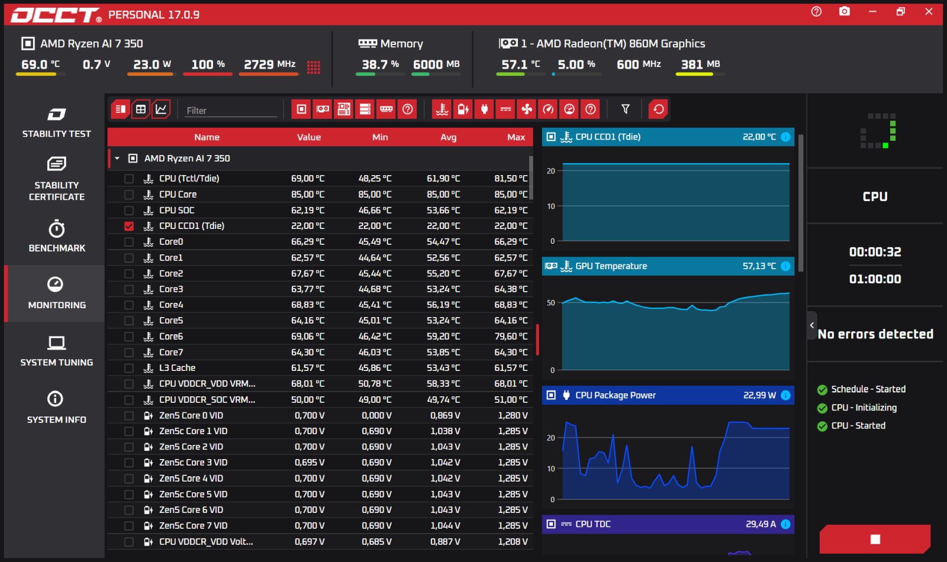
Task: Click the motherboard sensor filter icon
Action: click(344, 109)
